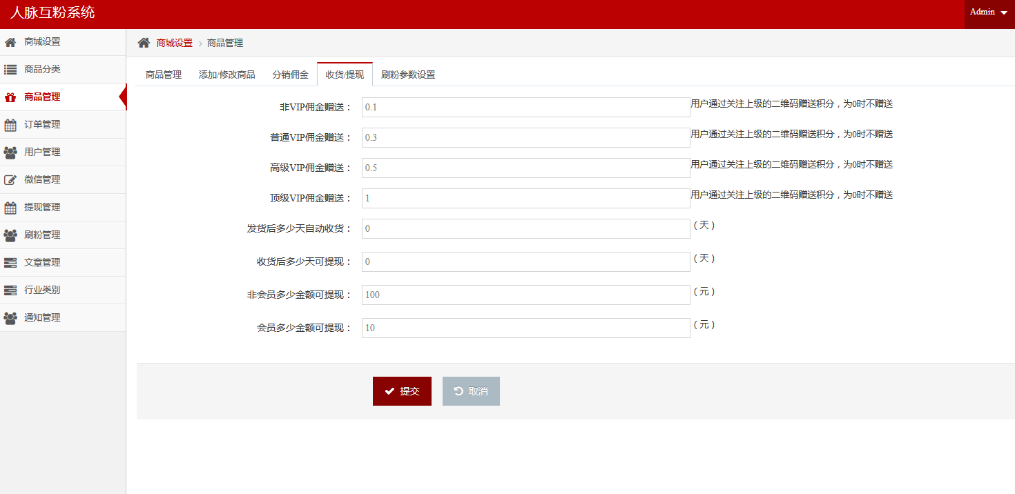The height and width of the screenshot is (494, 1015).
Task: Click the list icon for 商品分类
Action: coord(10,70)
